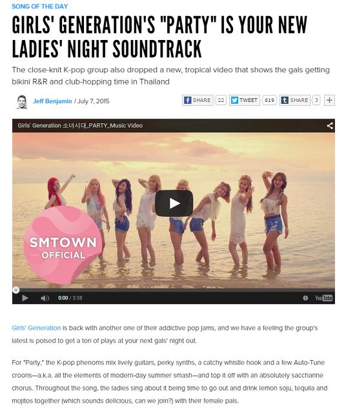This screenshot has width=355, height=413.
Task: Click the Jeff Benjamin author avatar
Action: pos(22,102)
